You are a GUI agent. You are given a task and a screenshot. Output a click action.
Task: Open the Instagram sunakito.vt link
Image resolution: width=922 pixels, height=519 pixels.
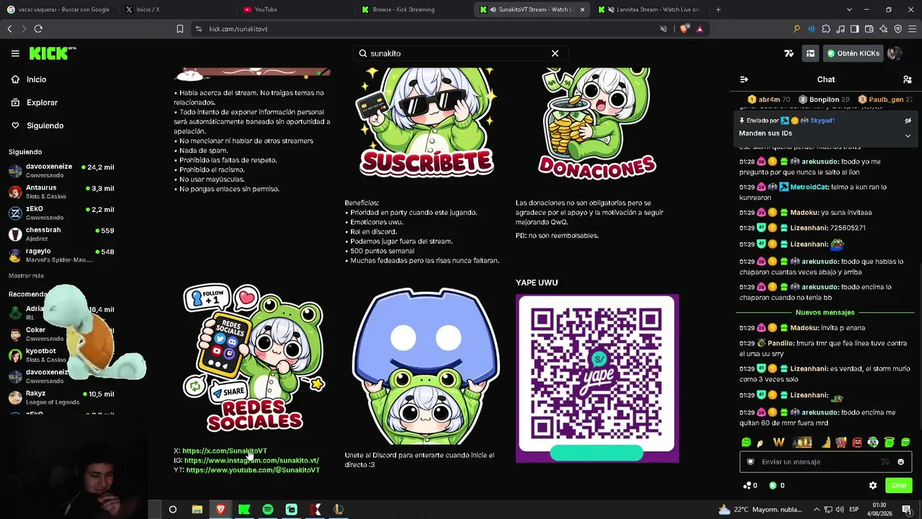251,460
